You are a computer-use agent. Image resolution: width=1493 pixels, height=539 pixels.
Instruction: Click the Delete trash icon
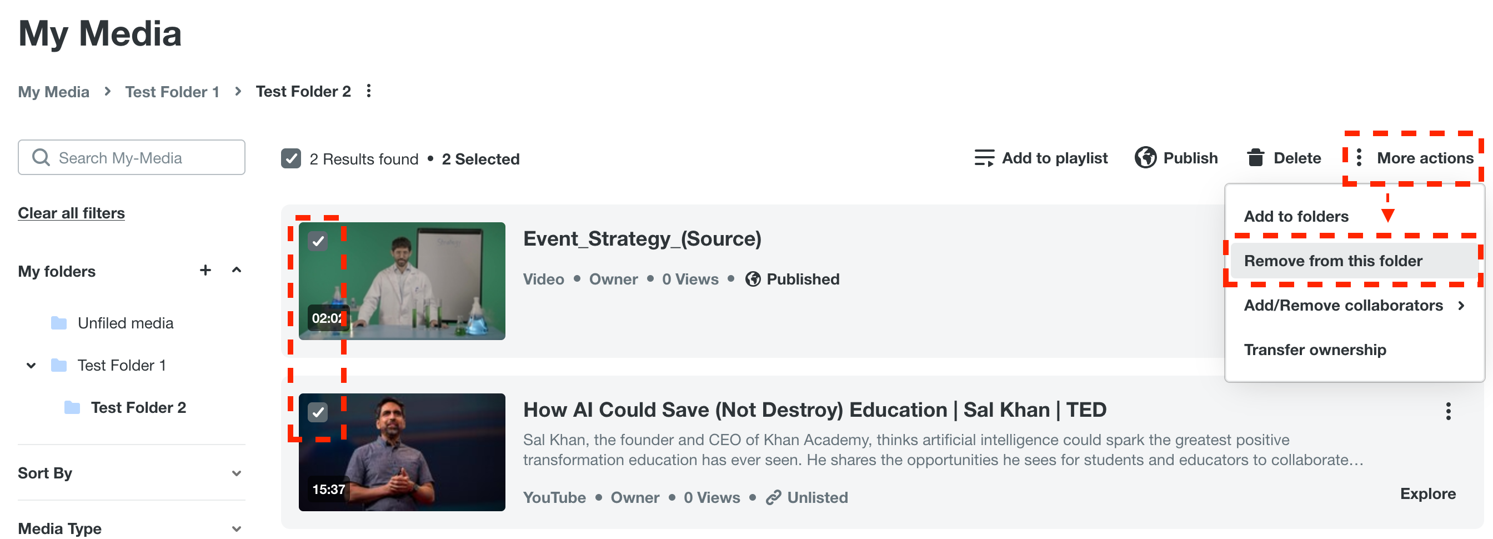click(x=1255, y=158)
